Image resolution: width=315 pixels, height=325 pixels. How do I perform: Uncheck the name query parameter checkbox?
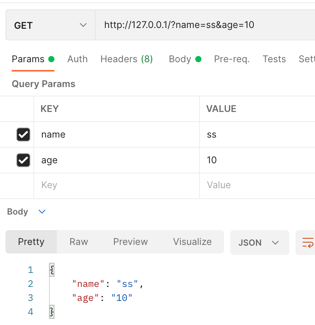(23, 135)
